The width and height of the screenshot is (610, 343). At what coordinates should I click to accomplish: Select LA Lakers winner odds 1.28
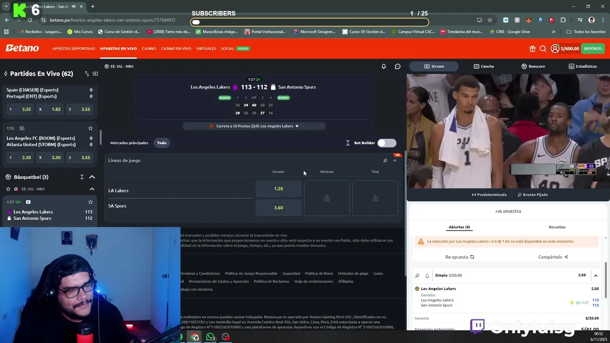pos(278,189)
